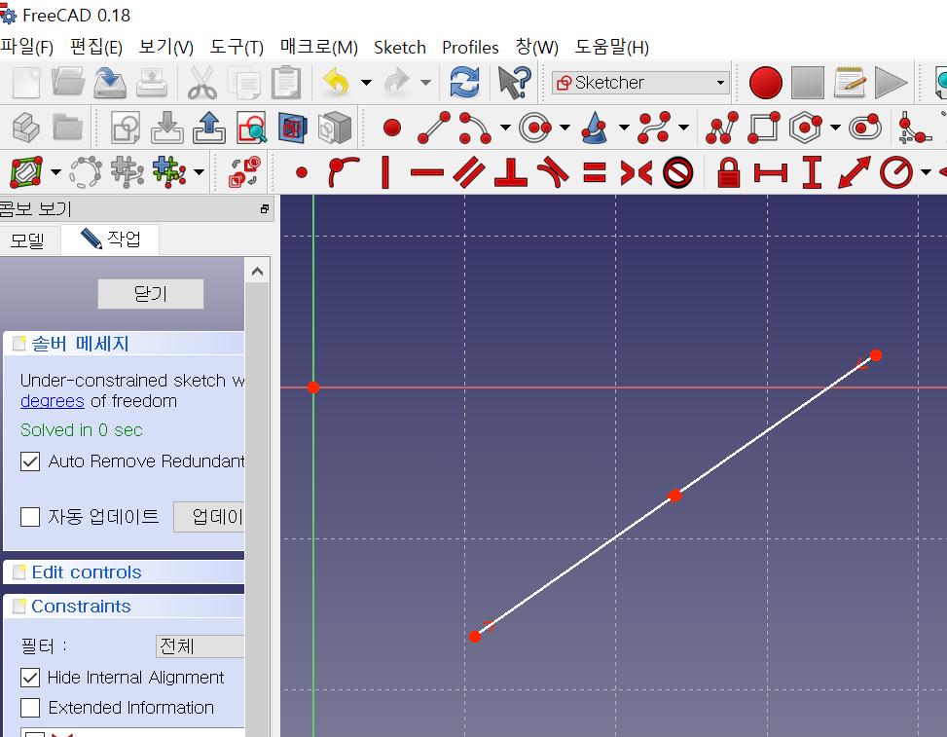The width and height of the screenshot is (947, 737).
Task: Apply the horizontal constraint
Action: (427, 172)
